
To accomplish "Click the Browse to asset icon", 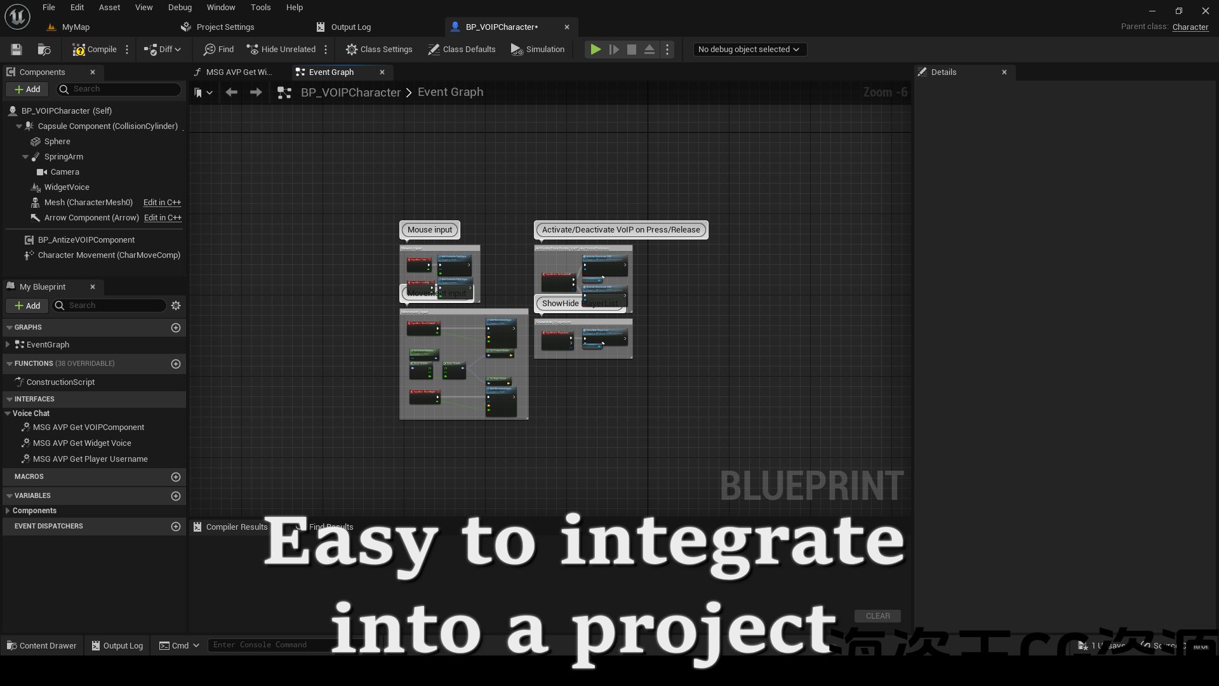I will (44, 50).
